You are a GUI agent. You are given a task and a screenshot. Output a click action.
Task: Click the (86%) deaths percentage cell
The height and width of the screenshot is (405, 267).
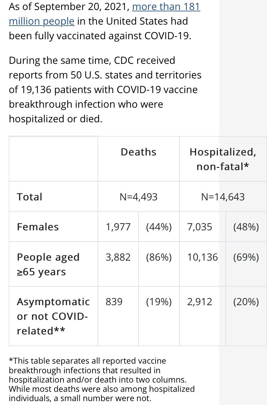[159, 257]
